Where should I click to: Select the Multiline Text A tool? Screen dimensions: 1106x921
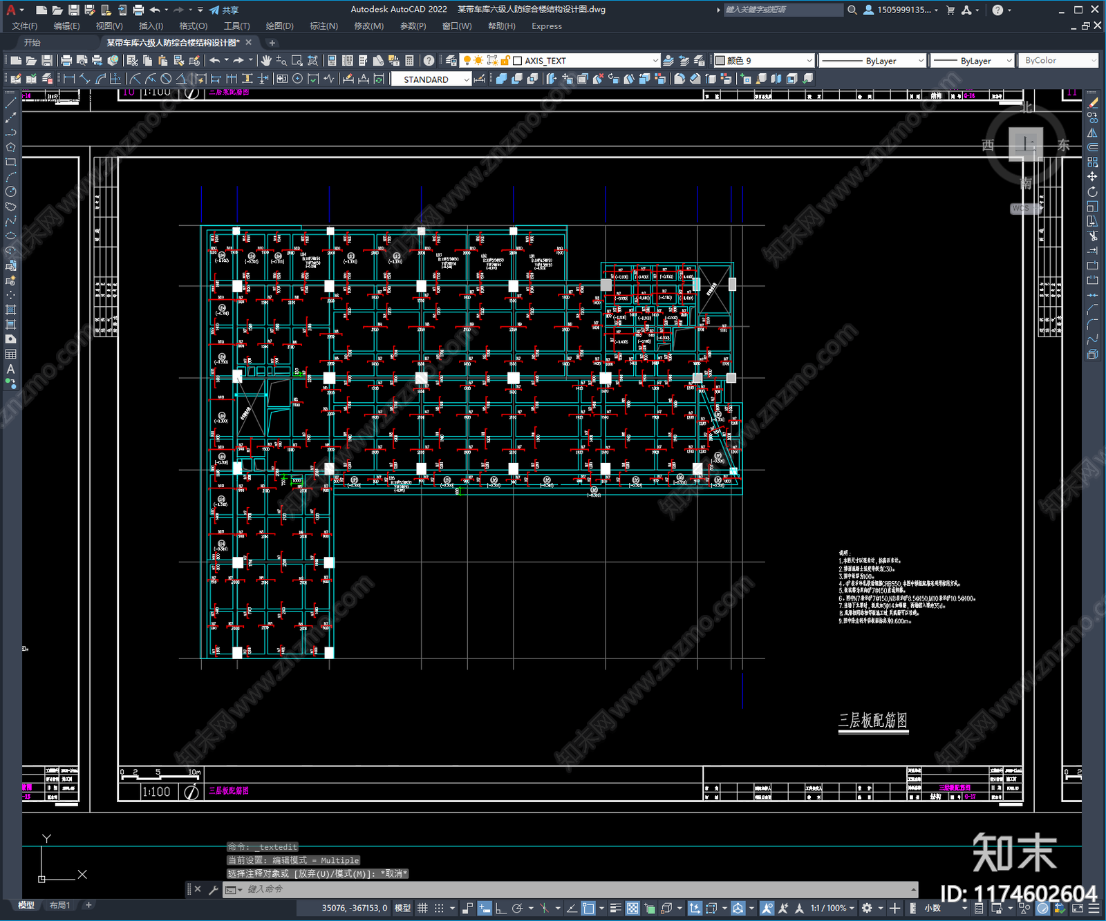[x=10, y=369]
